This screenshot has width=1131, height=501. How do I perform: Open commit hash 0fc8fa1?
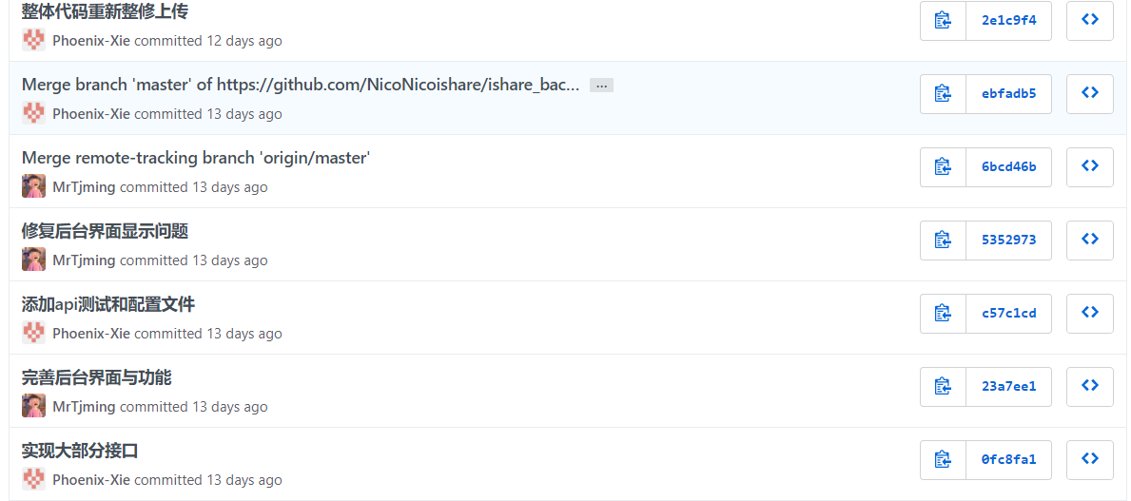pos(1008,459)
